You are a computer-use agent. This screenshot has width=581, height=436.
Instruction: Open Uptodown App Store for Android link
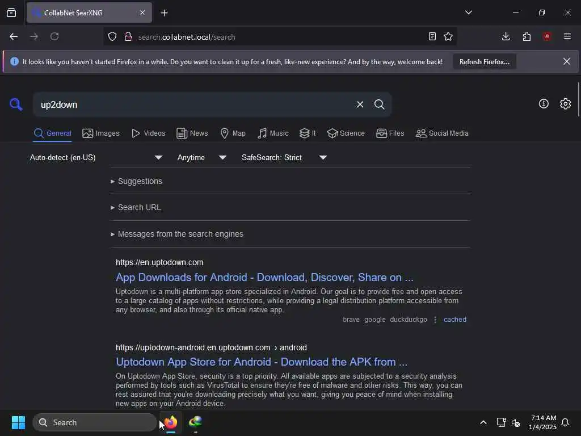[262, 362]
